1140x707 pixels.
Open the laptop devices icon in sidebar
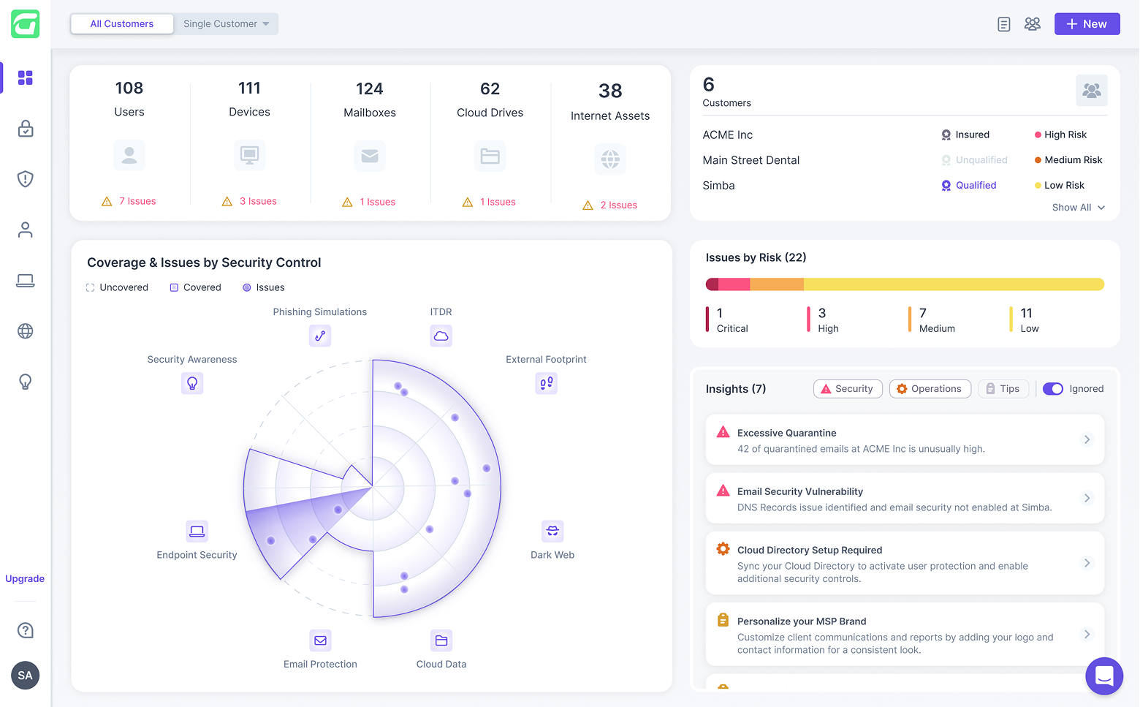coord(26,281)
